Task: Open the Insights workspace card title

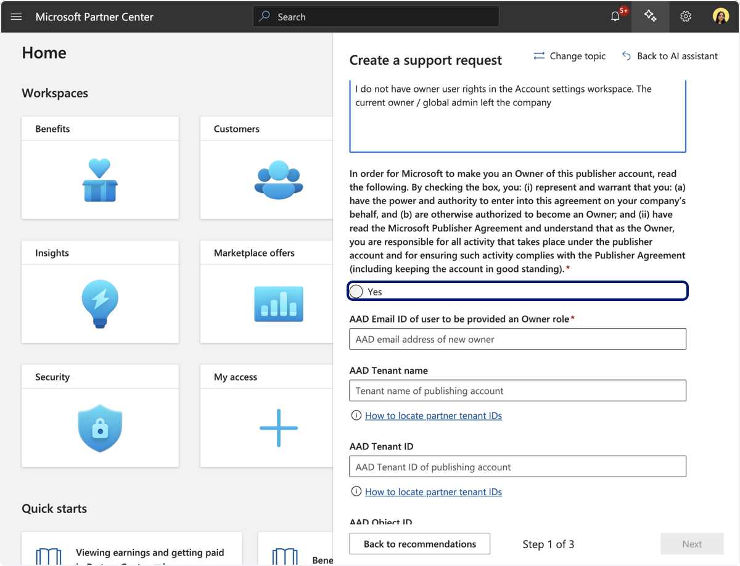Action: click(x=52, y=253)
